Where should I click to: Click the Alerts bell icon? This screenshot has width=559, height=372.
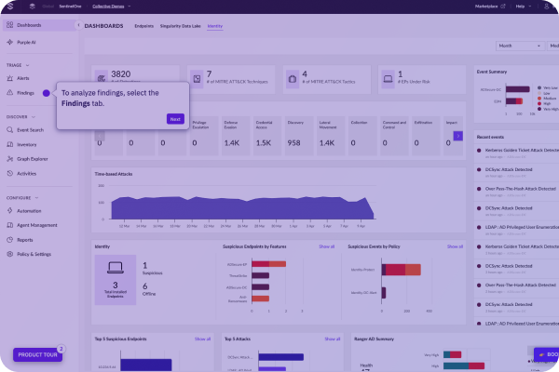[8, 79]
